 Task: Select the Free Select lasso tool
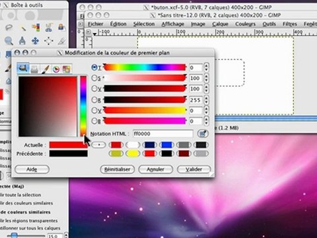(x=9, y=27)
